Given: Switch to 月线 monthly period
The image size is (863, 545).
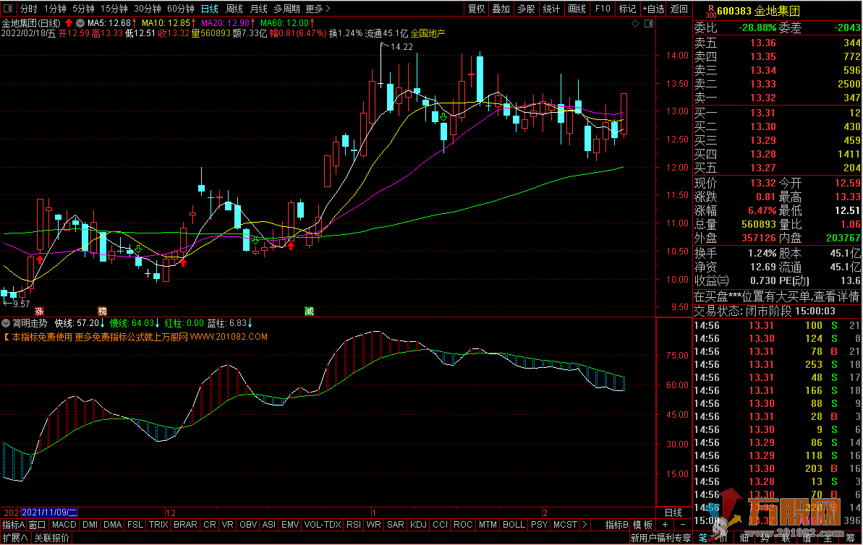Looking at the screenshot, I should [x=259, y=9].
